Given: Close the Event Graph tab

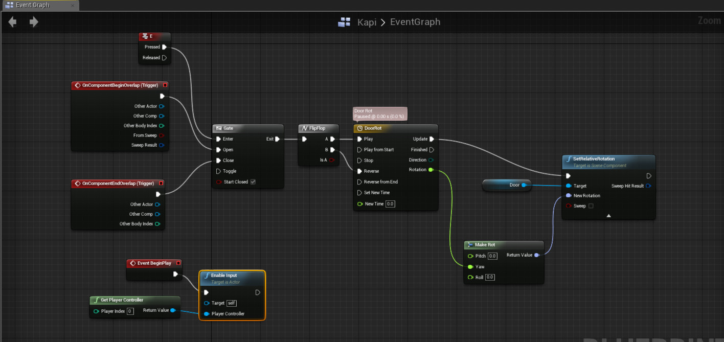Looking at the screenshot, I should coord(72,6).
